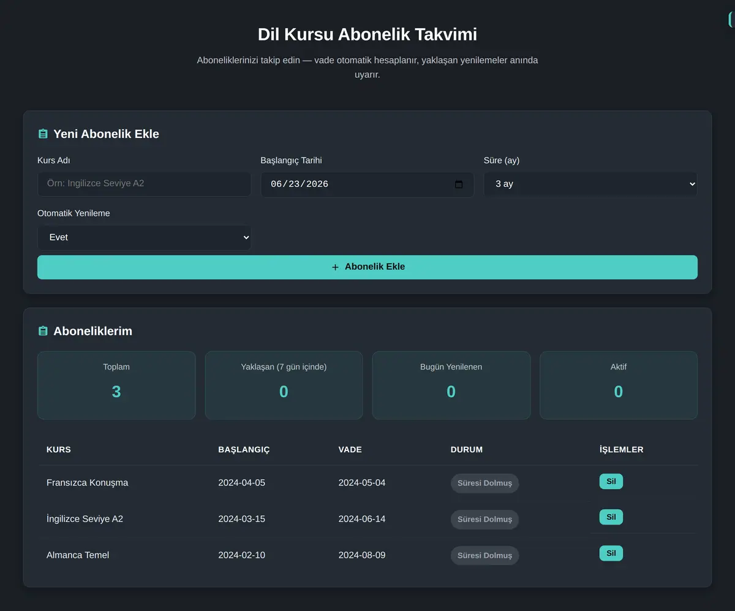Click the clipboard icon beside Yeni Abonelik Ekle
The height and width of the screenshot is (611, 735).
[x=43, y=134]
